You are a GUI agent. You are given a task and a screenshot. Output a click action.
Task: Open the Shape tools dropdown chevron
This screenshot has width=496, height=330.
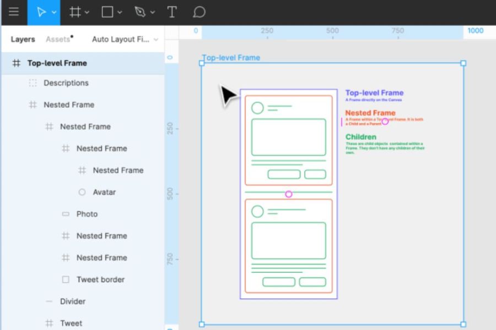click(120, 13)
